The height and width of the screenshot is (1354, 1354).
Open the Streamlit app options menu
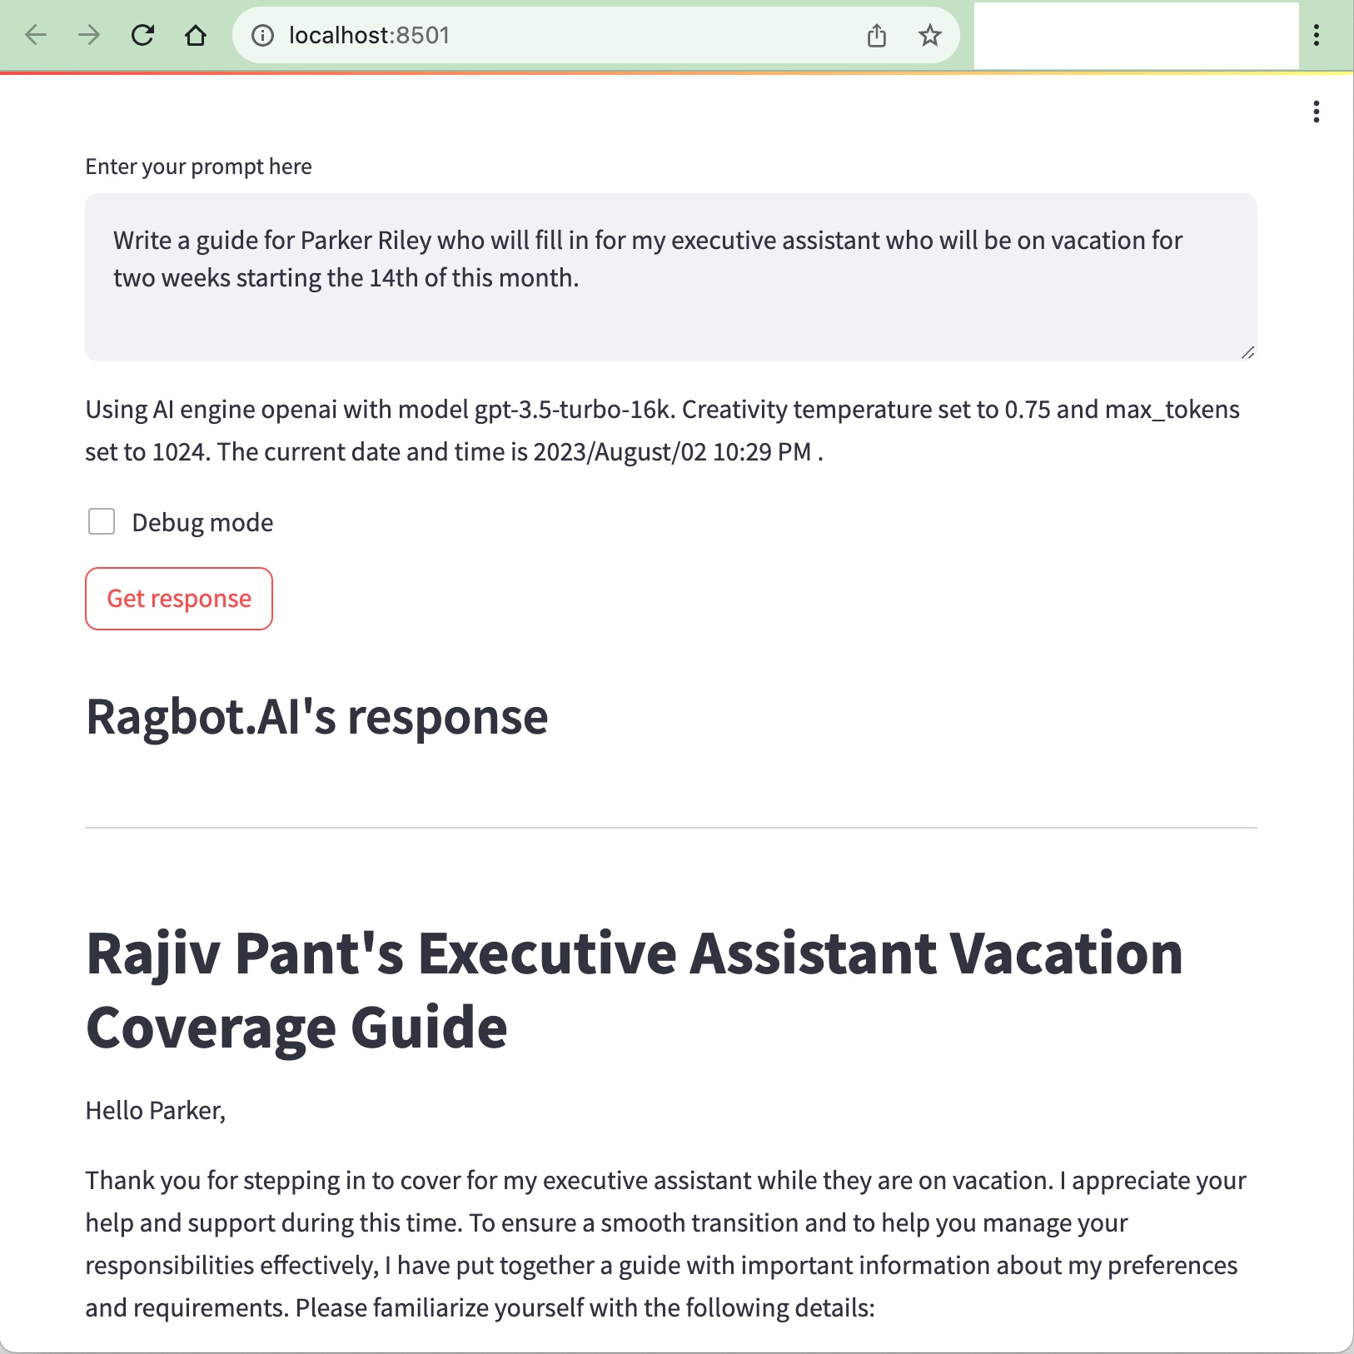[x=1316, y=112]
